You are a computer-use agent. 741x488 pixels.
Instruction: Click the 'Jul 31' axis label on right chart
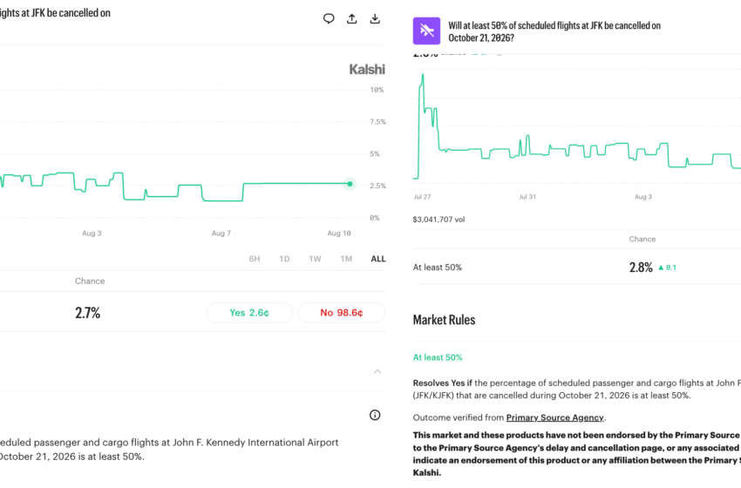527,197
